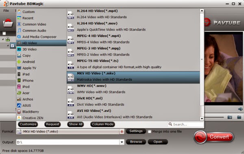Open the Android device category

(x=41, y=62)
